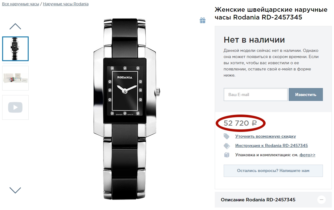Open Уточнить возможную скидку link
Image resolution: width=334 pixels, height=210 pixels.
click(x=265, y=136)
